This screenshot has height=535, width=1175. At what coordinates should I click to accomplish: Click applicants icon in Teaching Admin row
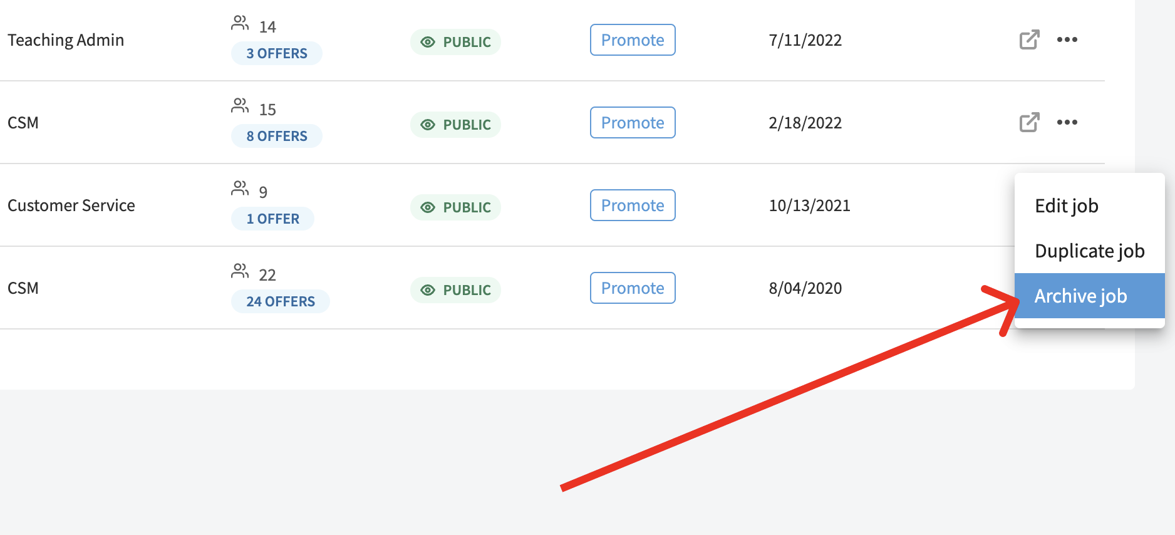click(240, 23)
